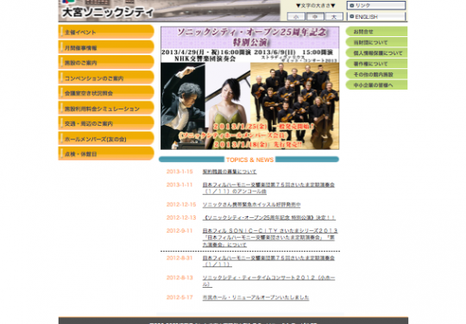Open 施設利用料金シミュレーション menu item

click(106, 108)
